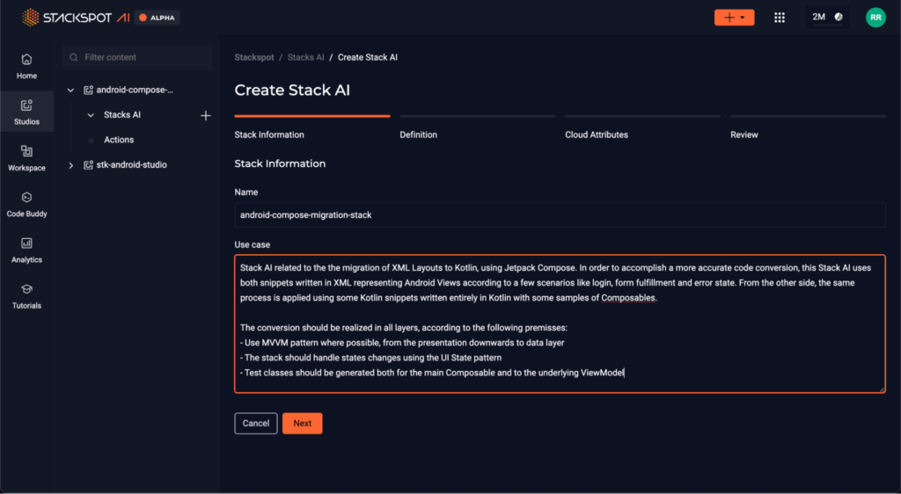Open the RR user avatar menu
The image size is (901, 494).
click(875, 18)
